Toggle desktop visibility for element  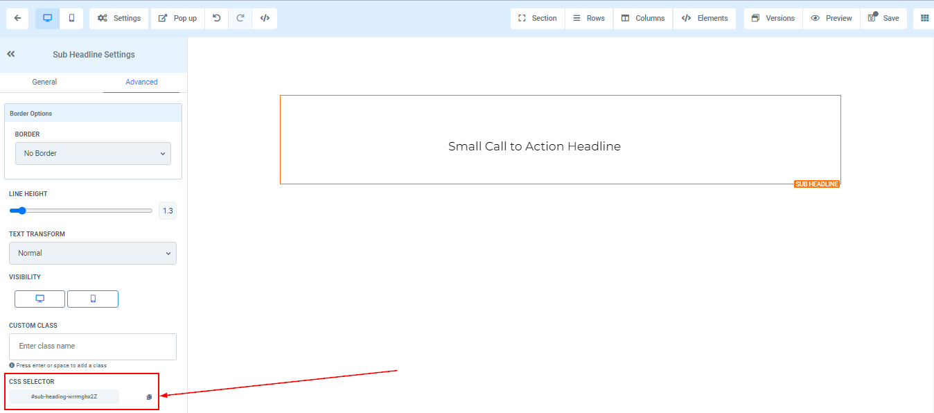pos(40,299)
